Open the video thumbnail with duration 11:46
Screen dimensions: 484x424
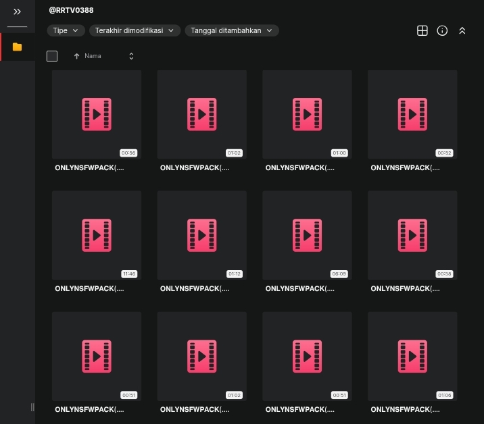(97, 235)
